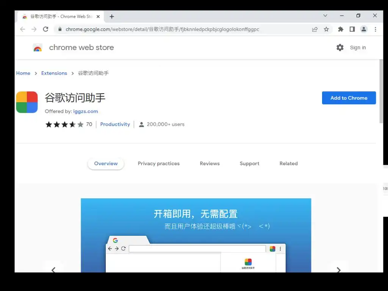Open the promotional screenshot image
This screenshot has width=388, height=291.
[x=196, y=235]
